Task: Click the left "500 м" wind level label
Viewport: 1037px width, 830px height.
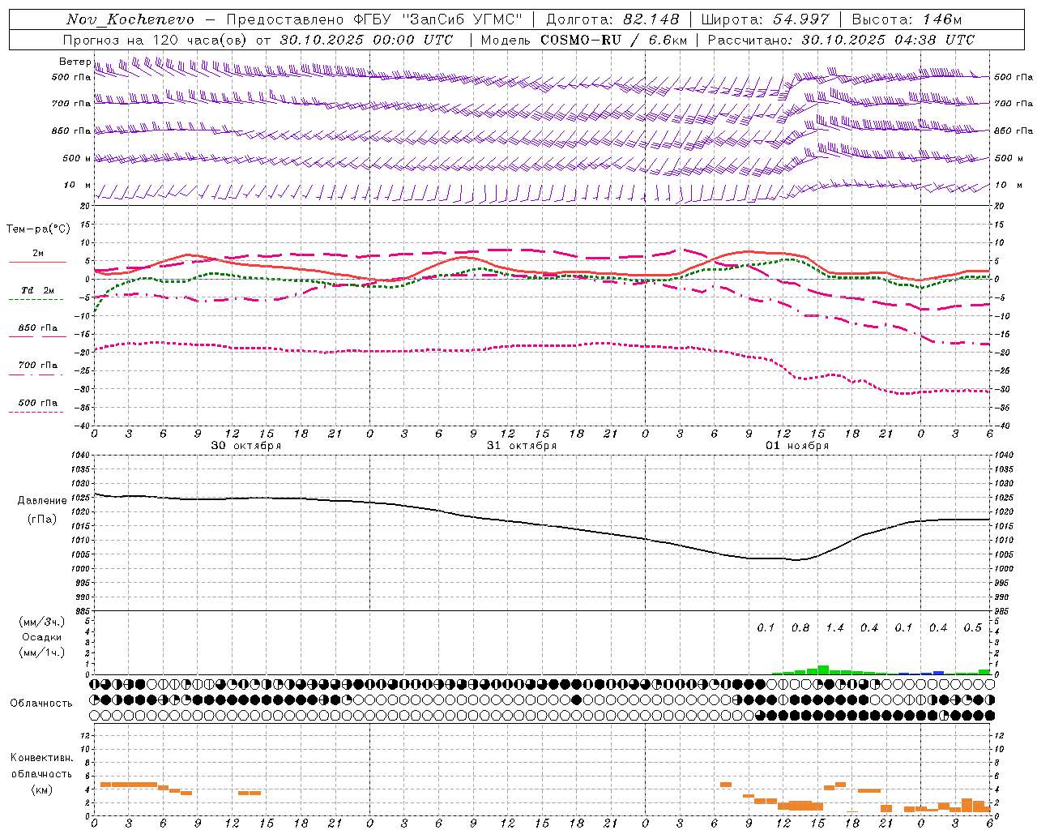Action: coord(77,158)
